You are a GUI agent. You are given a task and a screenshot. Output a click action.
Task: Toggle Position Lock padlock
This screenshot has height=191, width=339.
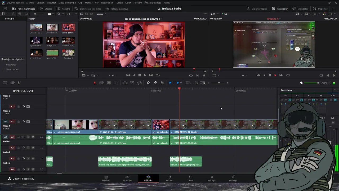click(x=162, y=83)
